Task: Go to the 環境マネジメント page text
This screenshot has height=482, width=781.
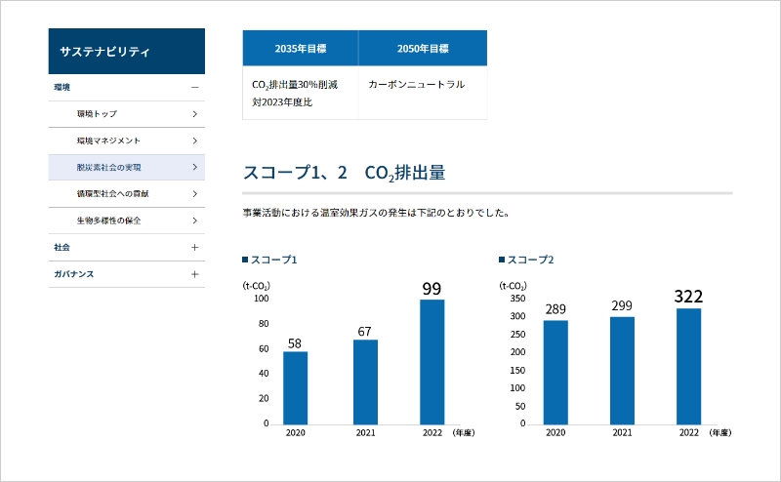Action: tap(108, 141)
